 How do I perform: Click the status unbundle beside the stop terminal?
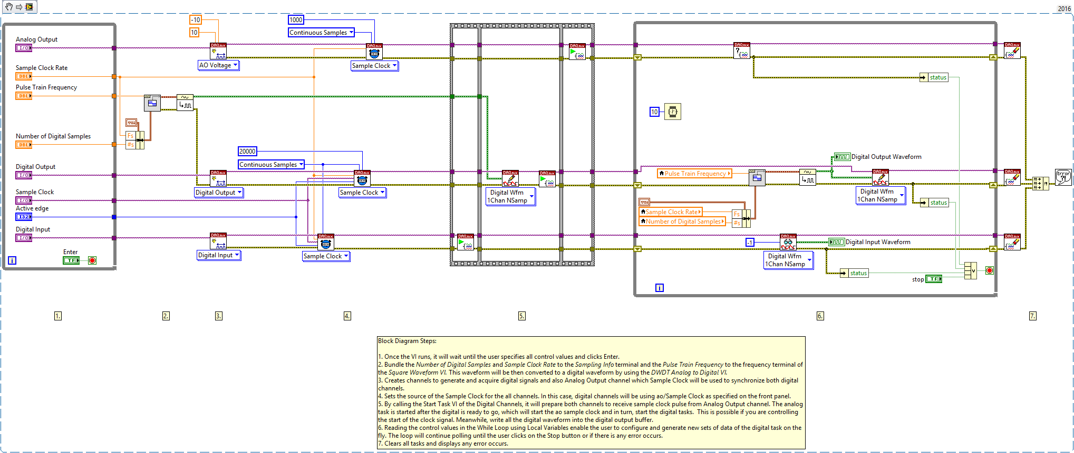tap(855, 273)
